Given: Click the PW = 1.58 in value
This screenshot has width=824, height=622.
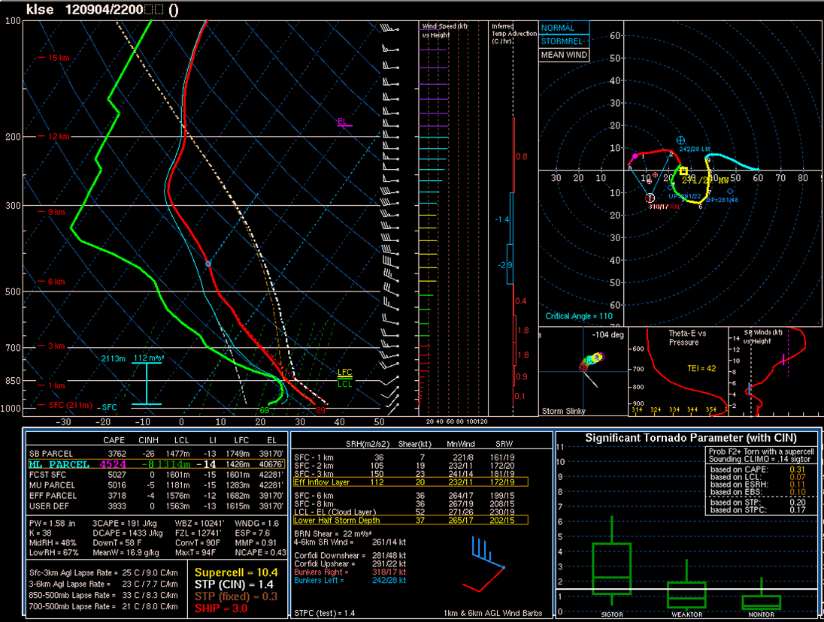Looking at the screenshot, I should pos(52,524).
